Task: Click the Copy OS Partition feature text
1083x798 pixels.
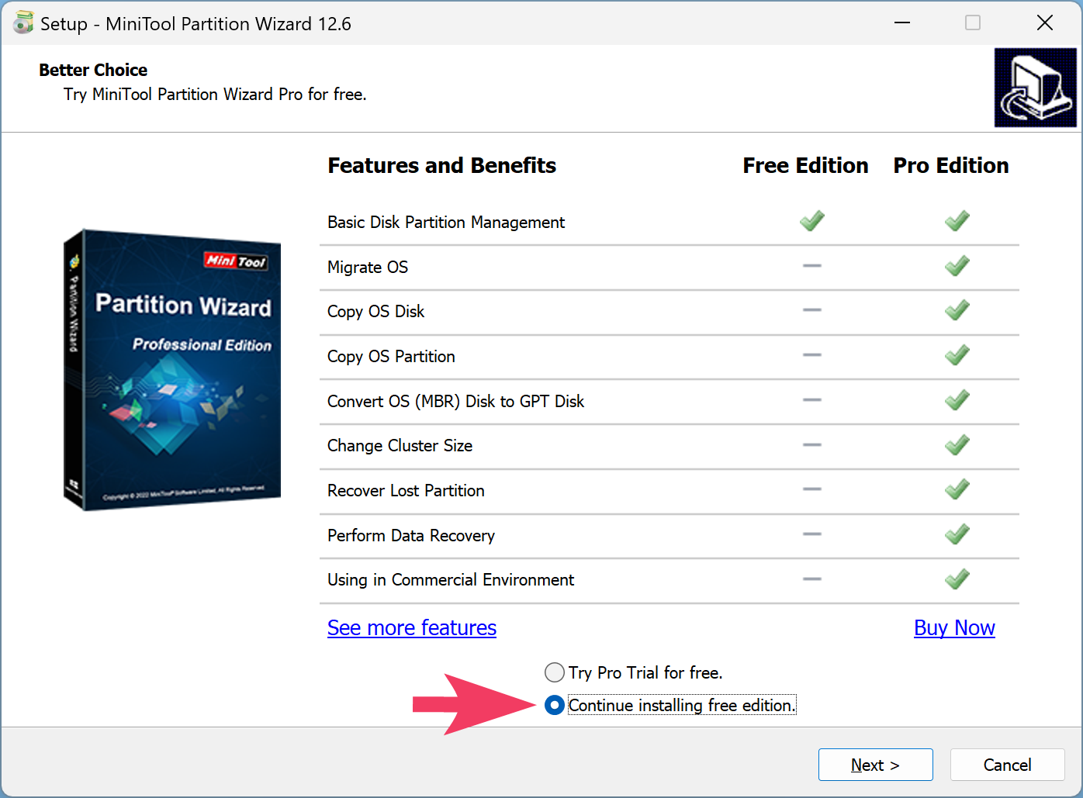Action: click(x=391, y=357)
